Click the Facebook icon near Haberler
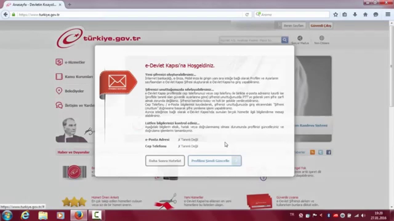Image resolution: width=394 pixels, height=221 pixels. pos(328,152)
